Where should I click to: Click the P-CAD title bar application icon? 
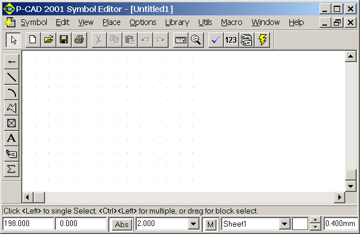coord(9,9)
